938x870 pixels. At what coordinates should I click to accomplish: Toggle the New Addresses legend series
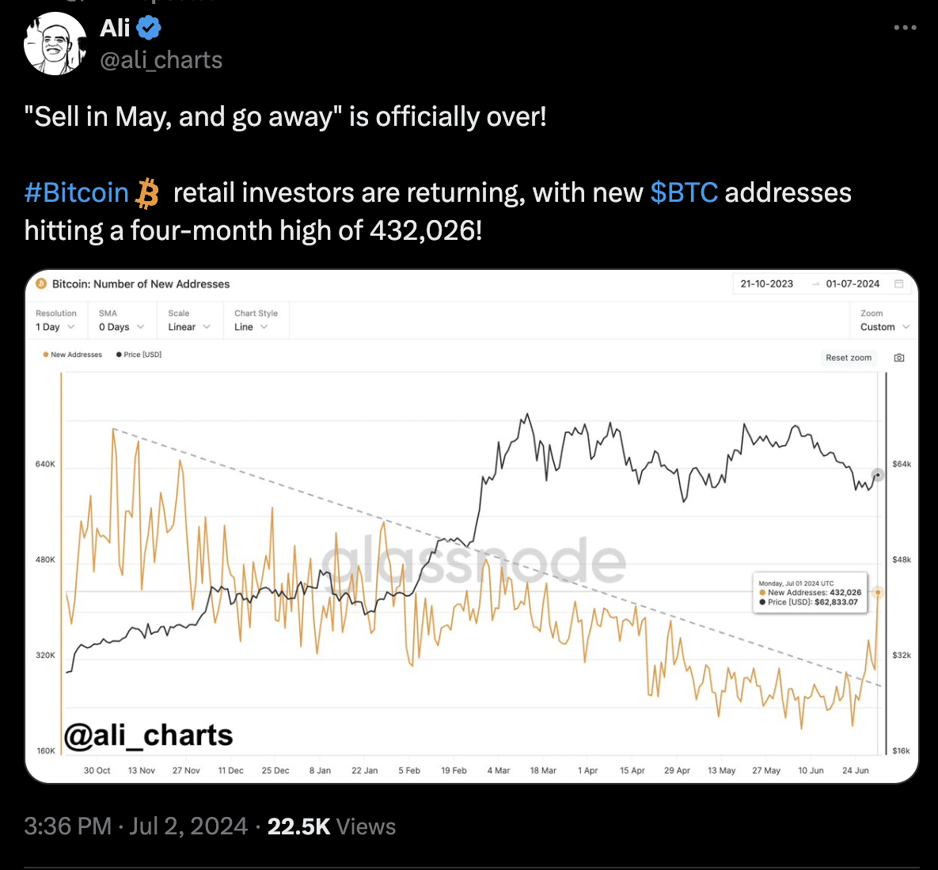[x=73, y=355]
